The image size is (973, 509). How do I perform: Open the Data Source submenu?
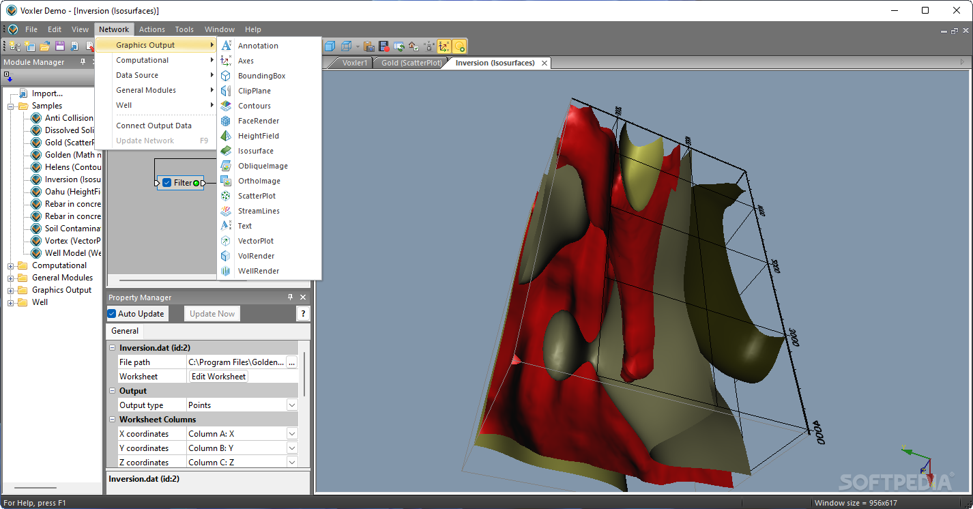point(156,75)
